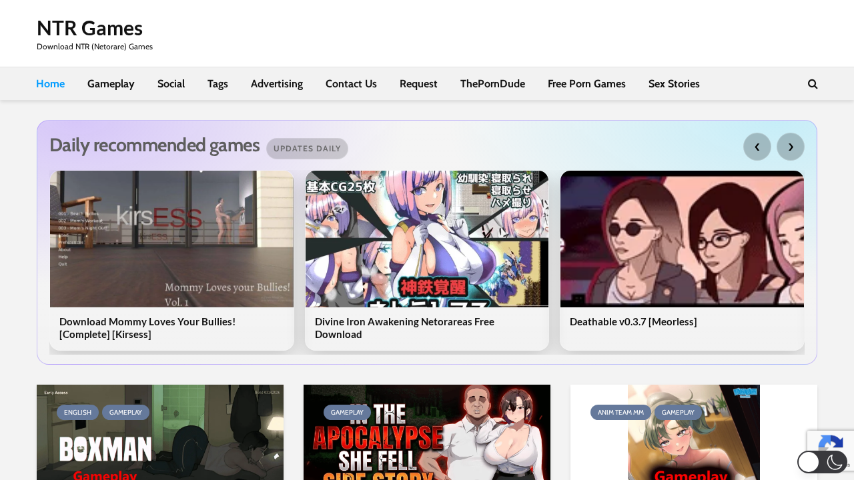This screenshot has height=480, width=854.
Task: Open Free Porn Games menu link
Action: [x=586, y=84]
